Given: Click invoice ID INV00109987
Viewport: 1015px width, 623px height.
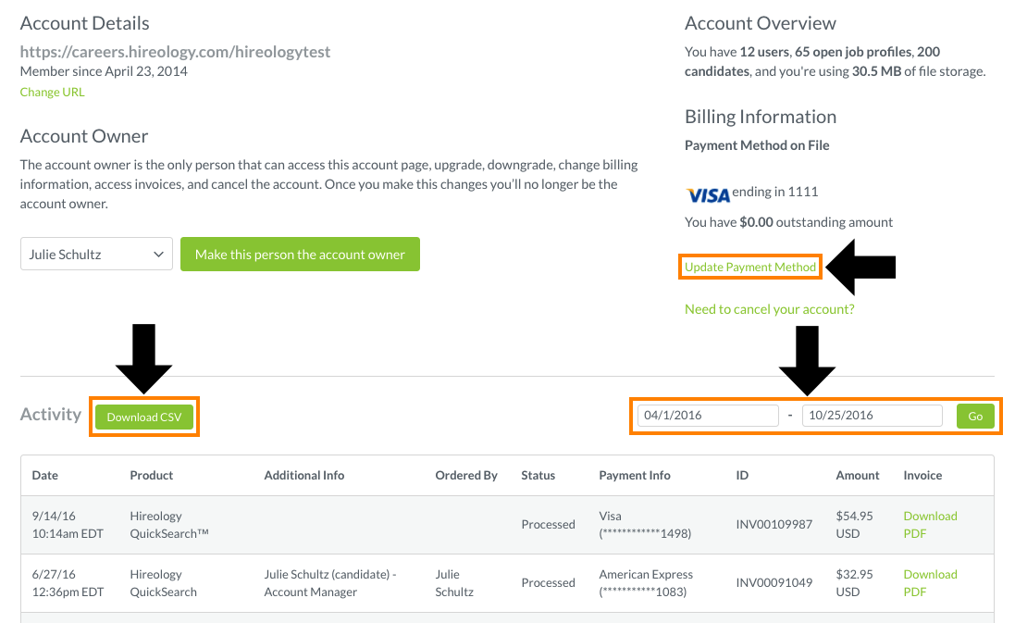Looking at the screenshot, I should pyautogui.click(x=774, y=525).
